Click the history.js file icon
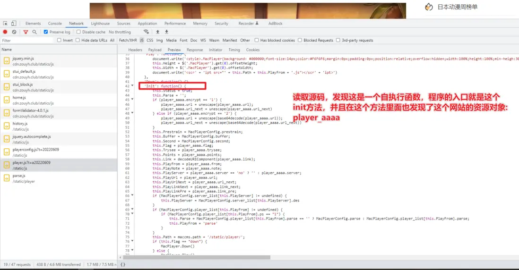 click(x=7, y=126)
